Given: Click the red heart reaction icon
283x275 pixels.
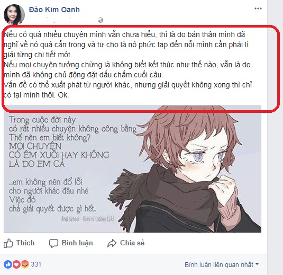Looking at the screenshot, I should coord(16,264).
